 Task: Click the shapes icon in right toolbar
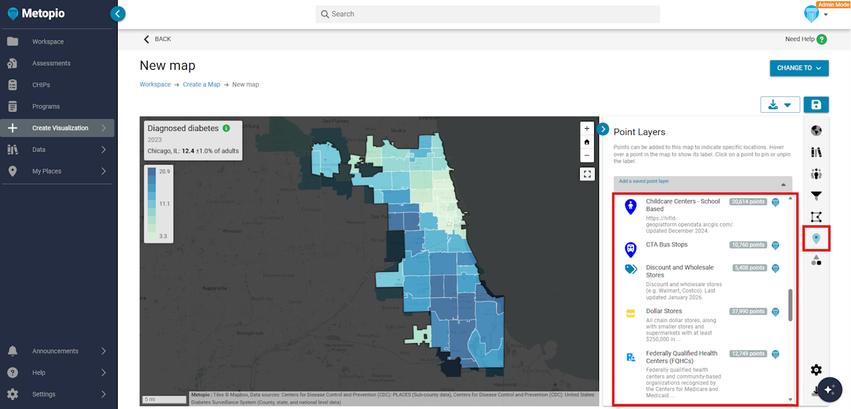point(816,260)
